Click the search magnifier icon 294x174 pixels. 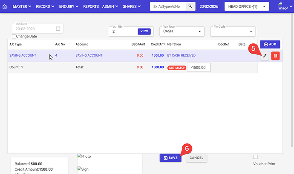click(191, 7)
